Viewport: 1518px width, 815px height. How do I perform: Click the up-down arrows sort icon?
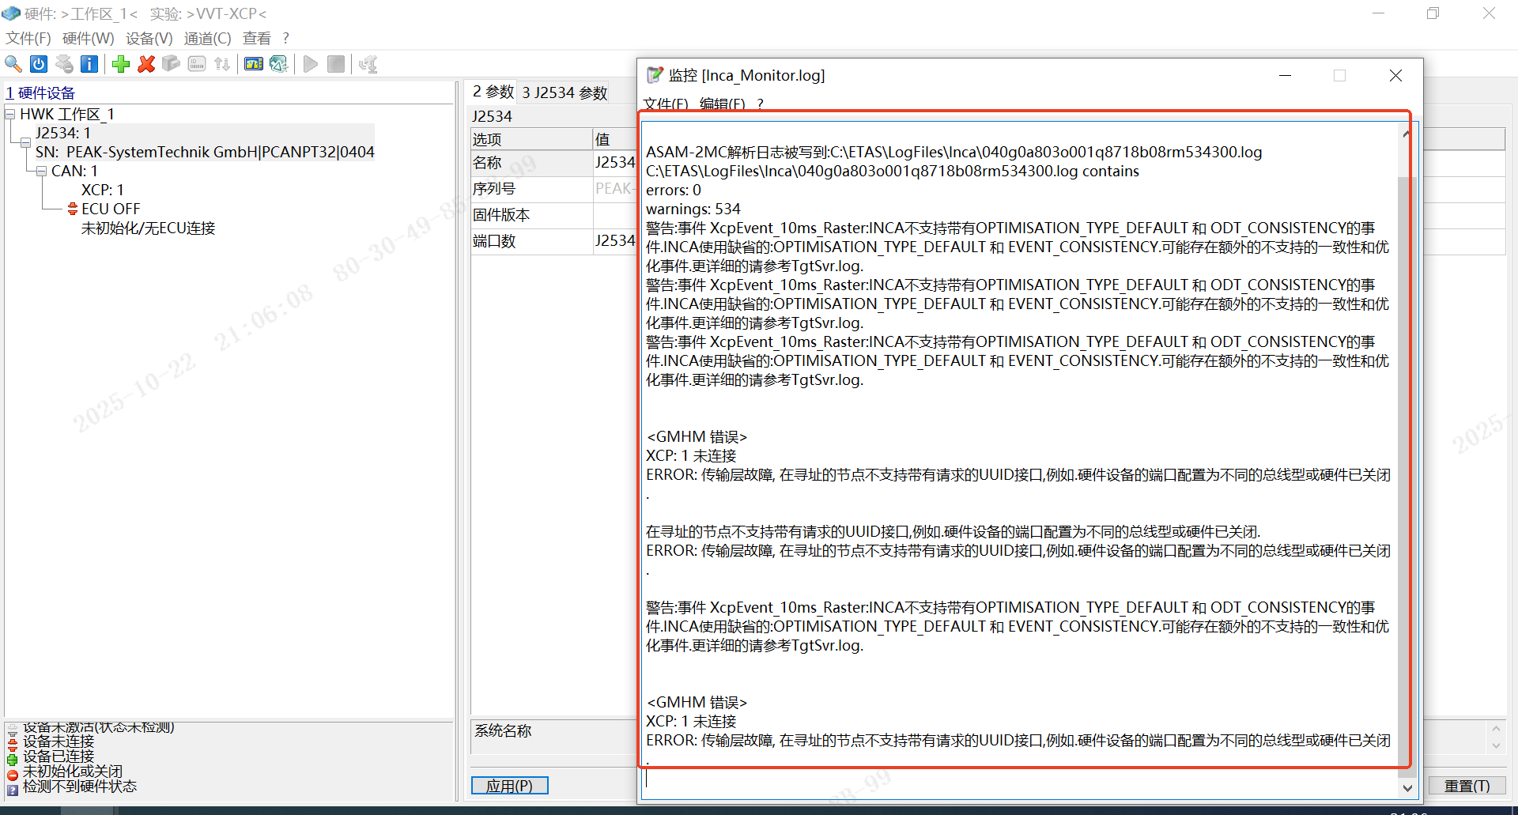click(222, 64)
